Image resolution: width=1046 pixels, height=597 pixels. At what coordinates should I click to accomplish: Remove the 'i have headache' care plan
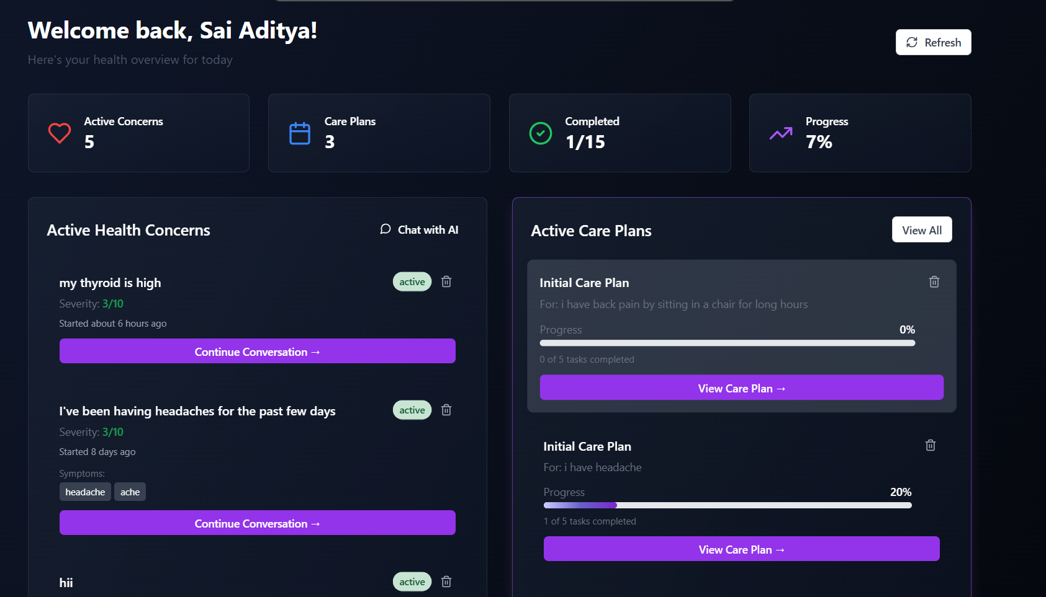[931, 445]
